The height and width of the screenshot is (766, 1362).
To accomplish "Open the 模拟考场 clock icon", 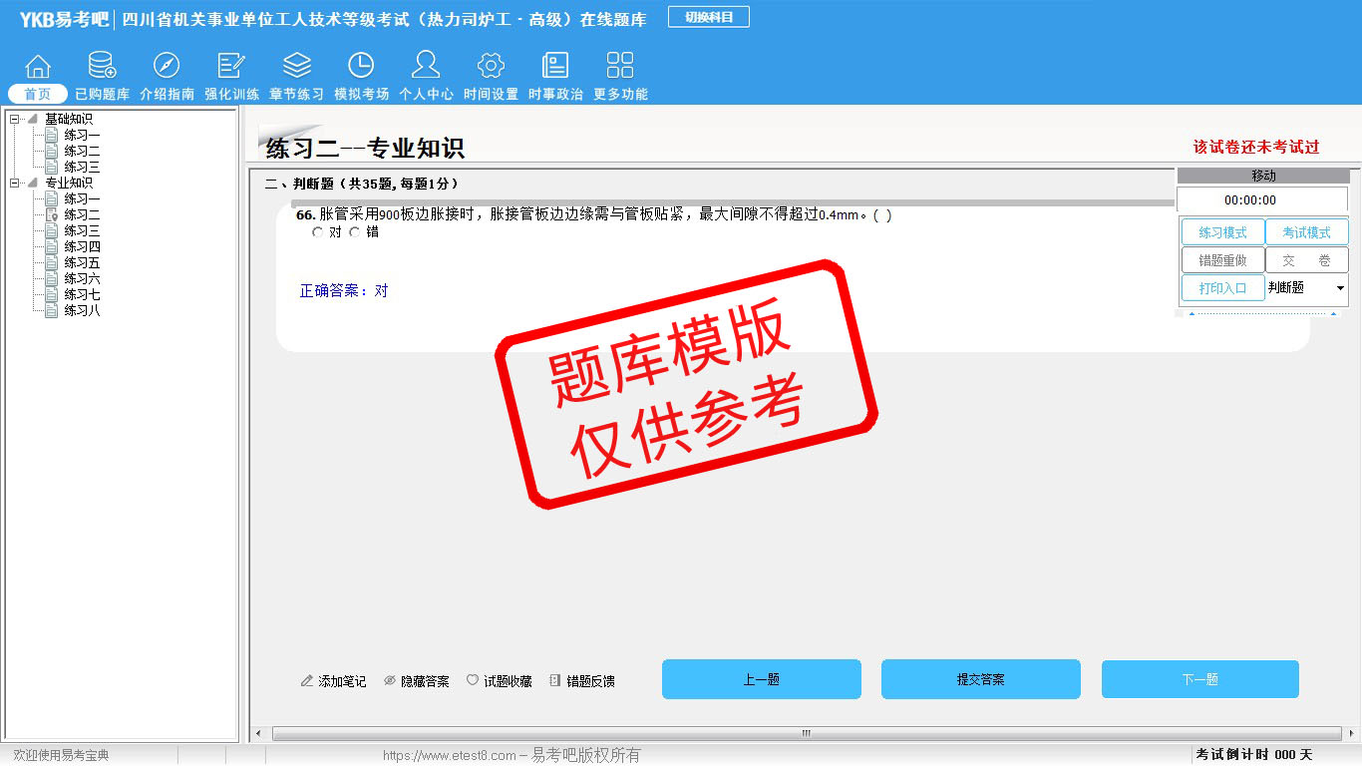I will coord(361,66).
